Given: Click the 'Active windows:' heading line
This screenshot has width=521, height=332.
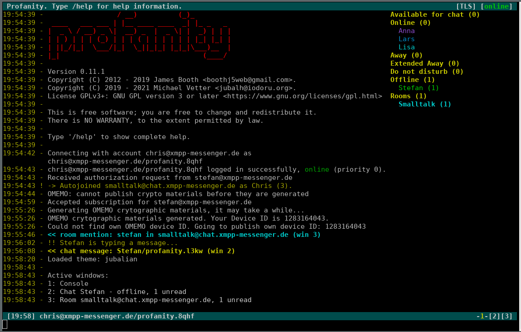Looking at the screenshot, I should [78, 275].
